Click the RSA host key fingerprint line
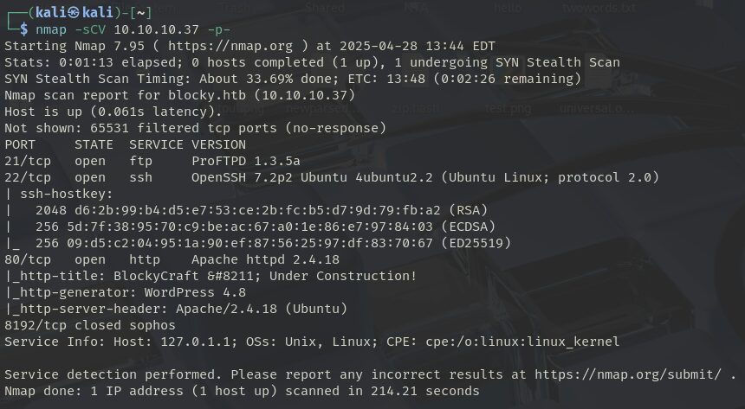Viewport: 745px width, 409px height. pos(246,210)
